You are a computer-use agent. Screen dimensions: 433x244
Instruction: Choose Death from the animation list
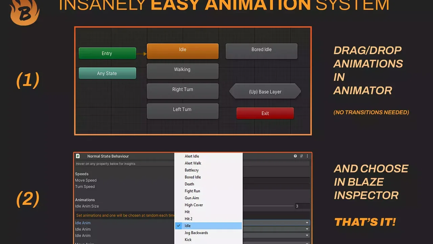(x=208, y=184)
